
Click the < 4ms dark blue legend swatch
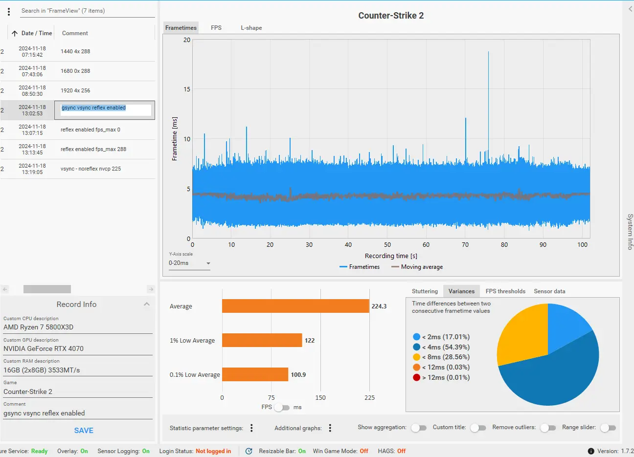coord(417,347)
